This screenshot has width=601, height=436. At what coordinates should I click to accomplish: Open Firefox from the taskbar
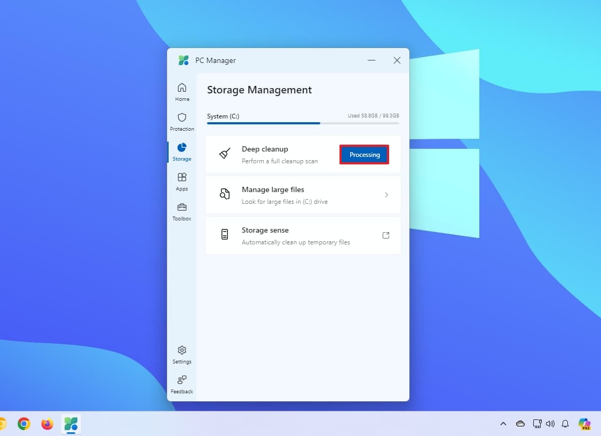point(47,424)
